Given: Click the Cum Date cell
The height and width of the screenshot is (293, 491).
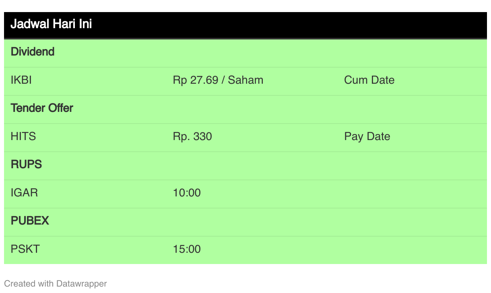Looking at the screenshot, I should [369, 80].
